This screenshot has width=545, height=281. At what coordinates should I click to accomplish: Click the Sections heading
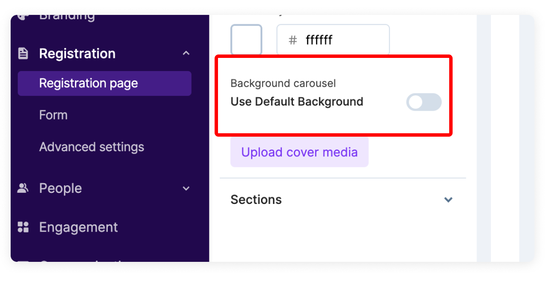(256, 200)
